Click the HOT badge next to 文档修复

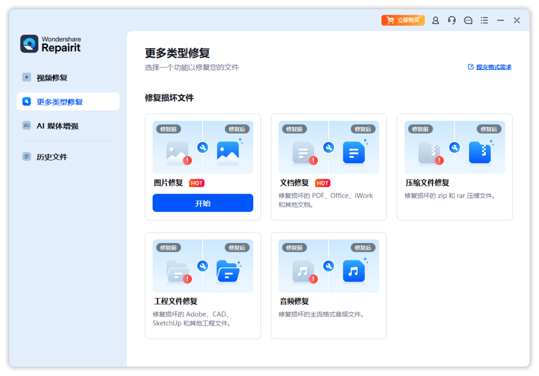(323, 183)
